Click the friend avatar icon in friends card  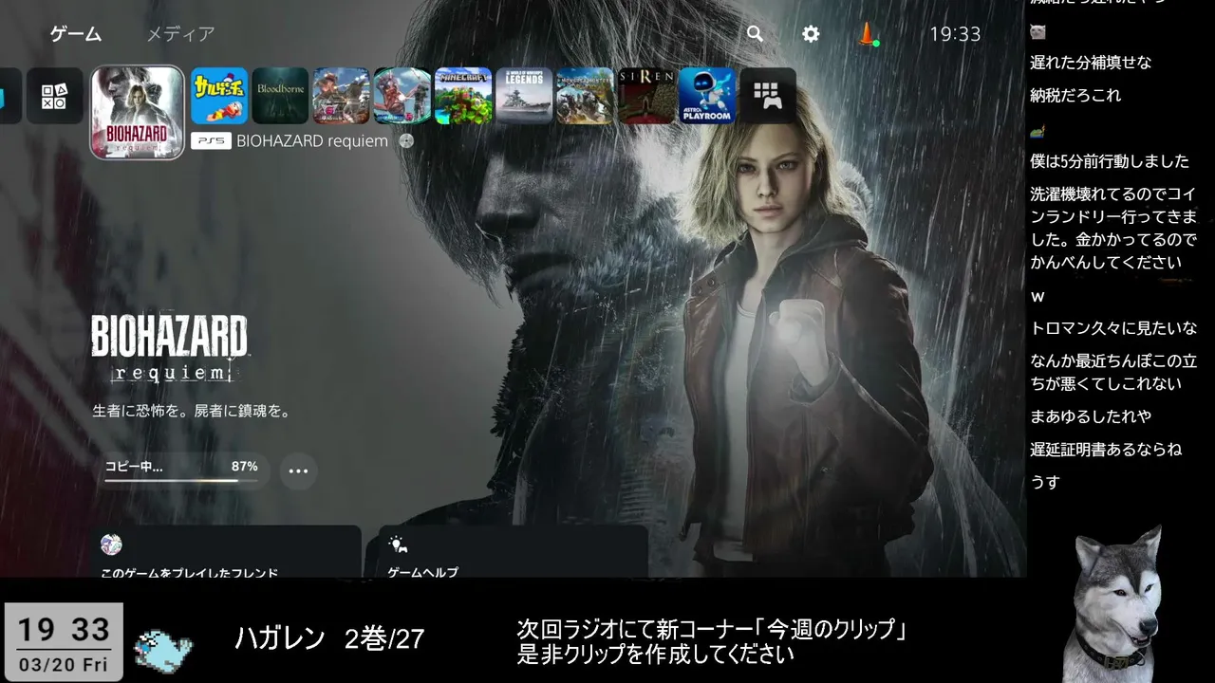pyautogui.click(x=111, y=545)
